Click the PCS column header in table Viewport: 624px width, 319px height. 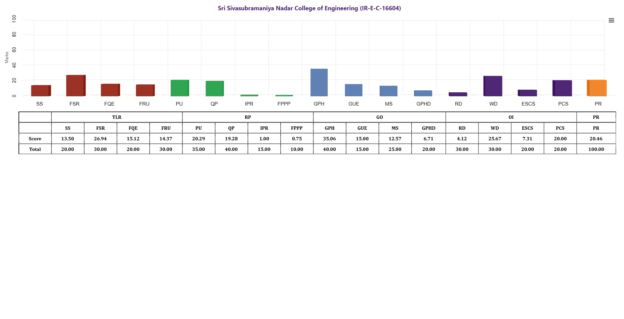click(560, 128)
